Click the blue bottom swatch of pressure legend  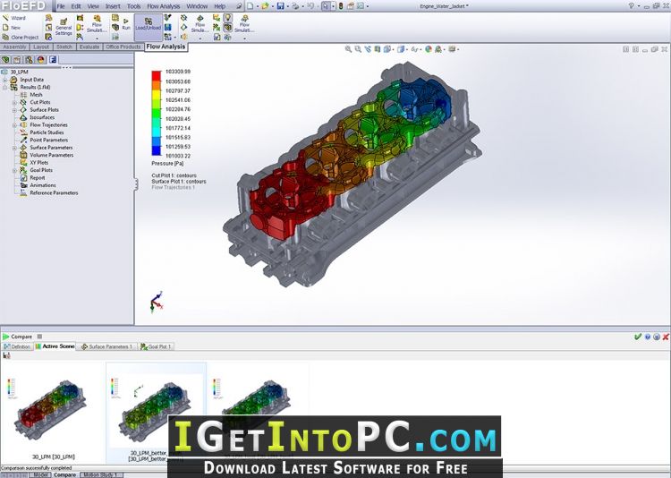pyautogui.click(x=157, y=150)
